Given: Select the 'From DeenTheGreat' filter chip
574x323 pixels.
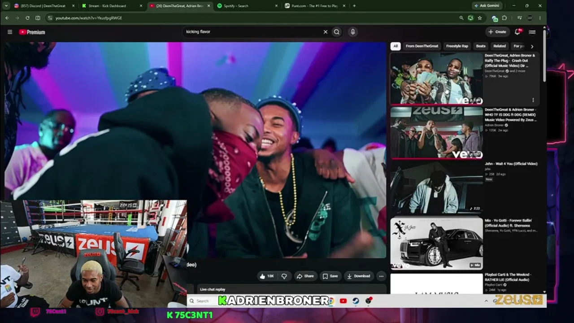Looking at the screenshot, I should tap(422, 46).
